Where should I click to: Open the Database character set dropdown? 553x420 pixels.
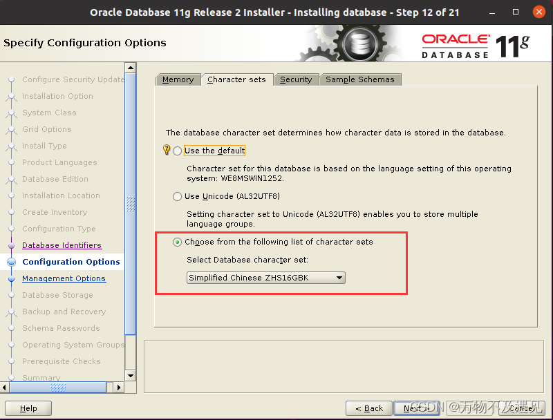point(266,278)
